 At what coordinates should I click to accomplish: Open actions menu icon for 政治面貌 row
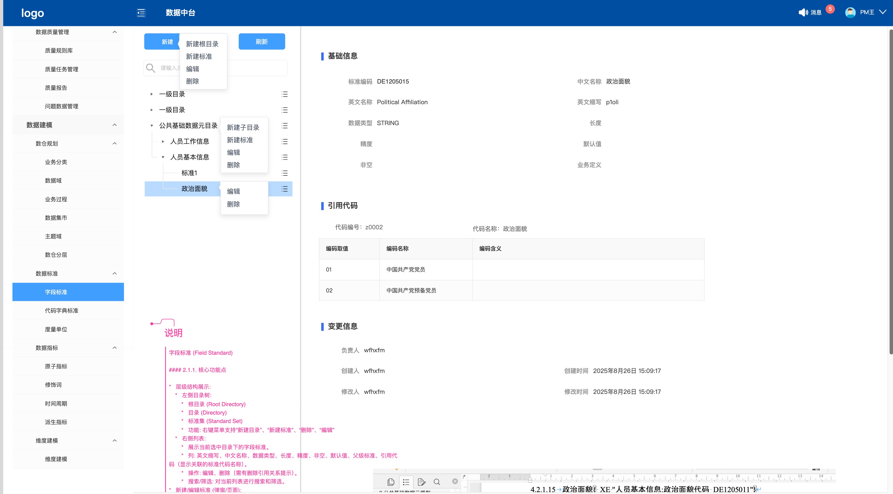pos(285,189)
